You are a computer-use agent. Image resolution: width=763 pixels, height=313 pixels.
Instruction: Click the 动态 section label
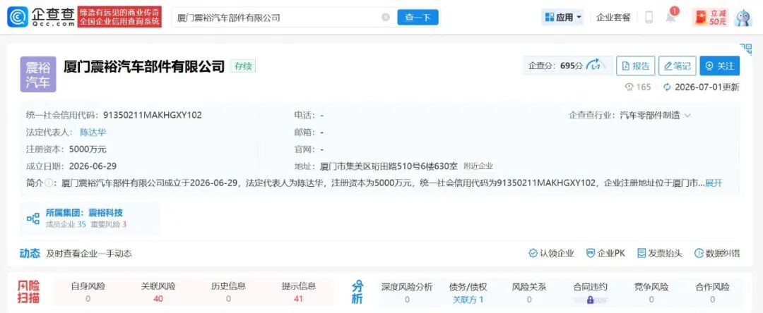coord(30,253)
